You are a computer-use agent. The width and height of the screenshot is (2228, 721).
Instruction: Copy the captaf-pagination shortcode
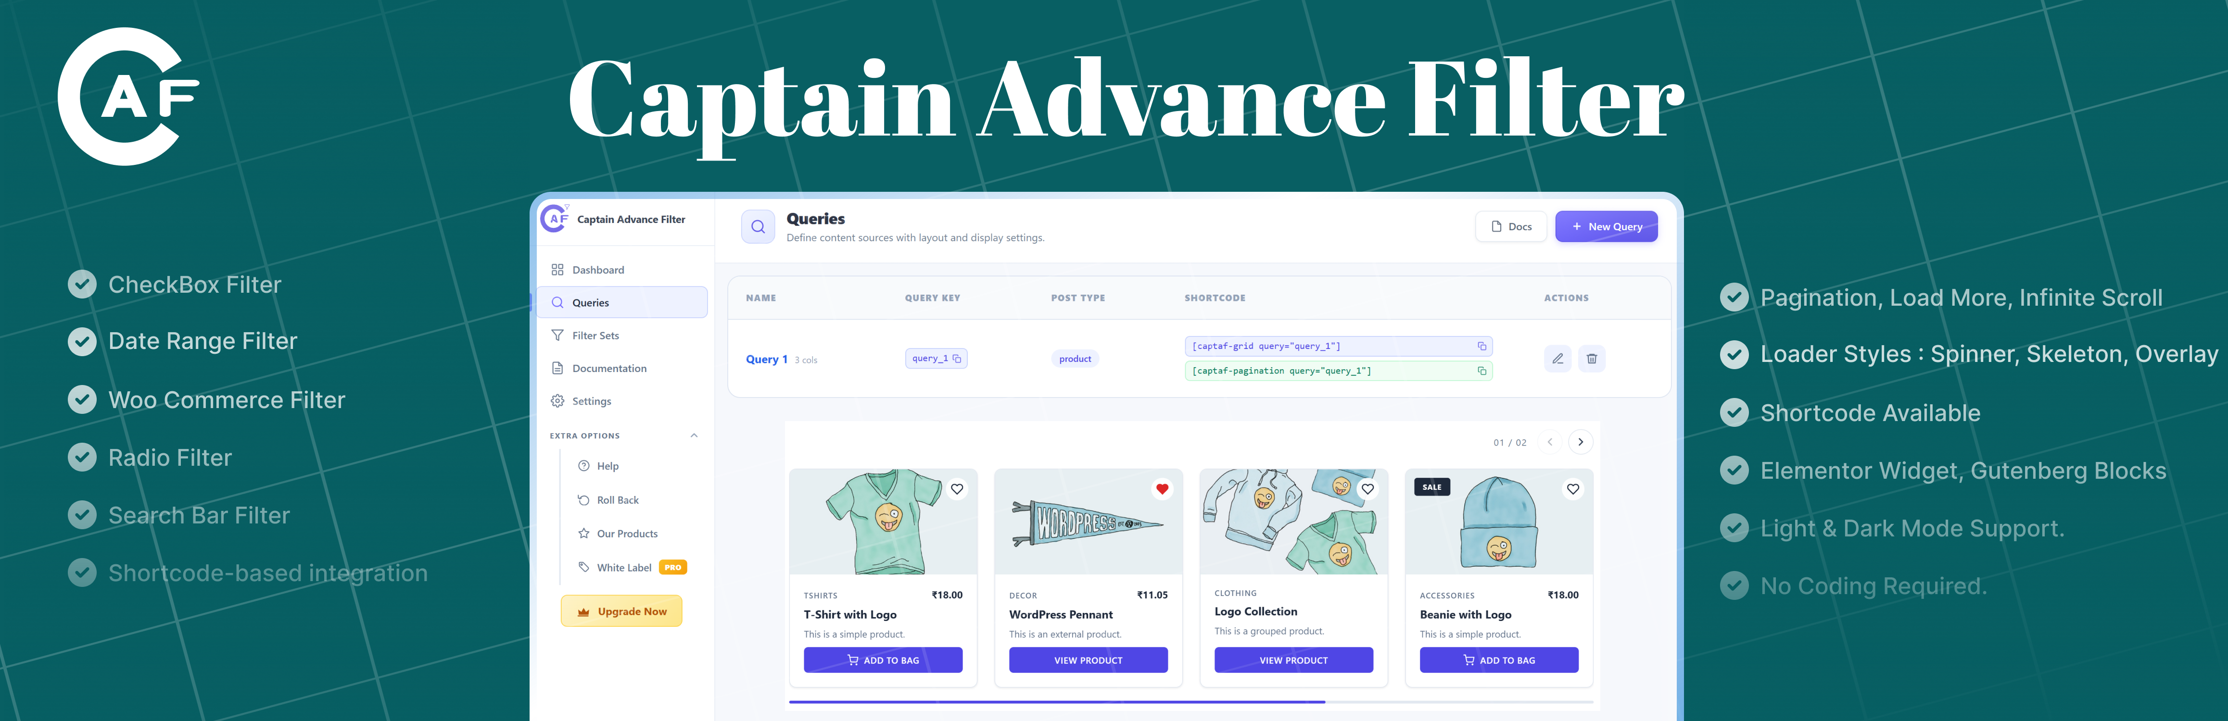(x=1481, y=371)
